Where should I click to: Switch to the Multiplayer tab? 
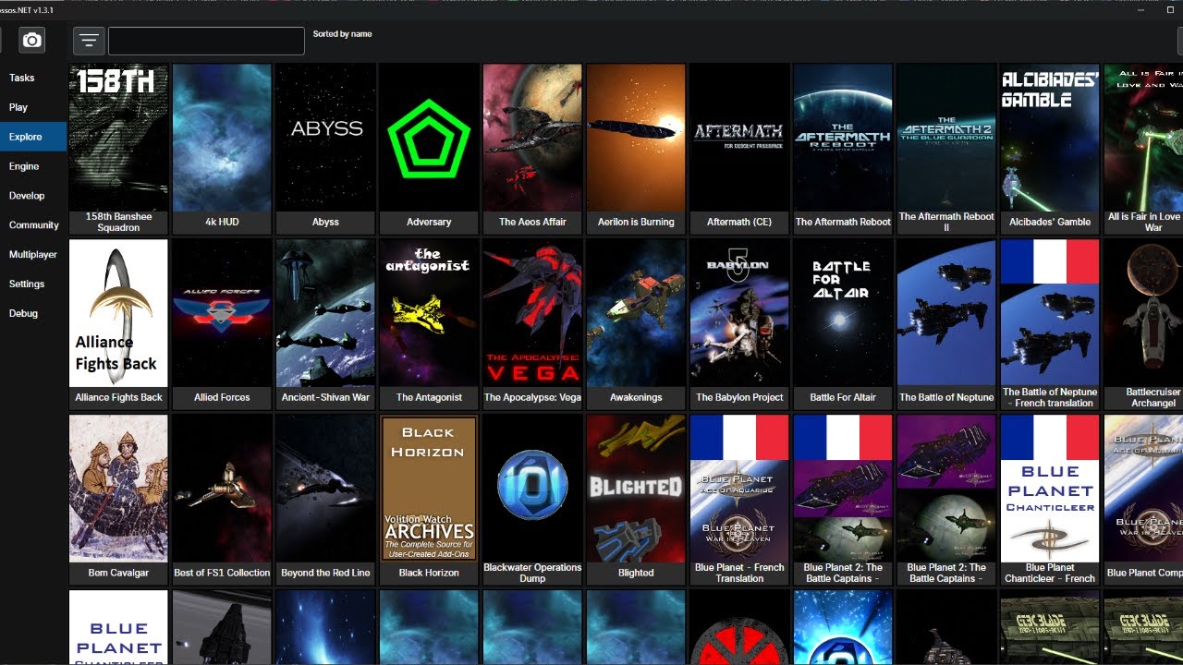33,255
